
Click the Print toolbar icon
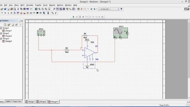[x=12, y=9]
